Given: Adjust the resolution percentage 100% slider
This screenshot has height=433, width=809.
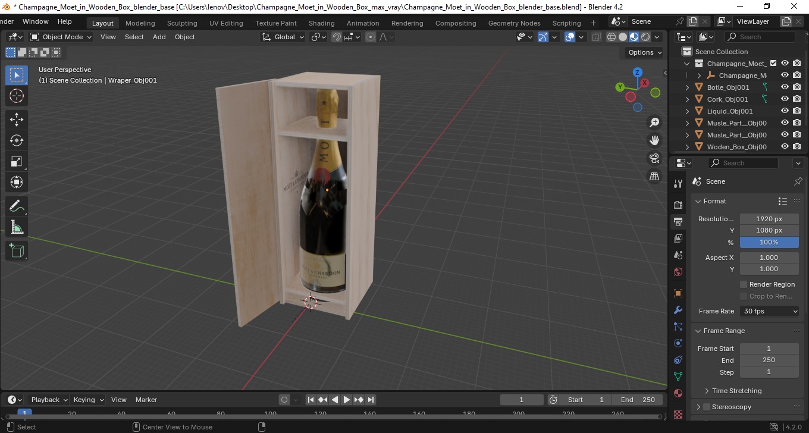Looking at the screenshot, I should click(x=769, y=242).
